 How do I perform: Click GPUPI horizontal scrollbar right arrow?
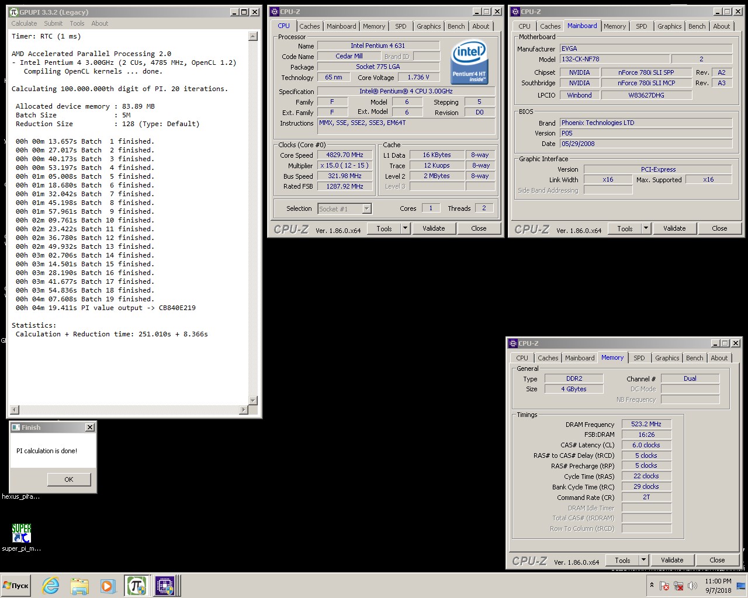244,409
